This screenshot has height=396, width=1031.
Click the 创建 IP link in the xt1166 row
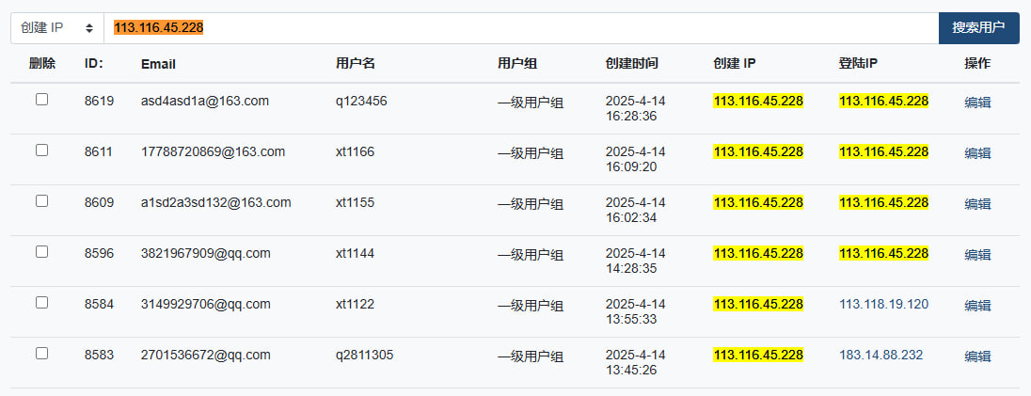[758, 151]
